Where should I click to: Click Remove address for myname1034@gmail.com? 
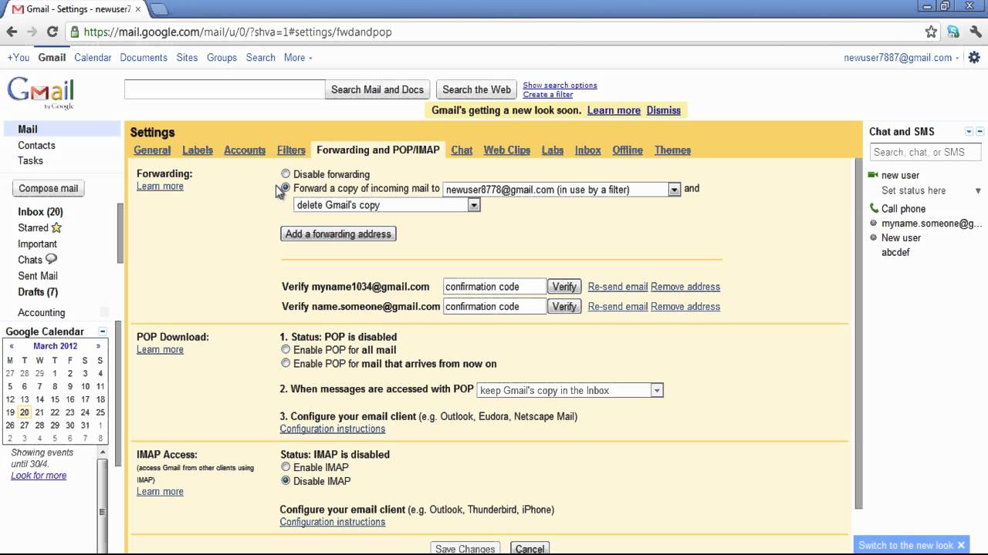click(x=685, y=287)
